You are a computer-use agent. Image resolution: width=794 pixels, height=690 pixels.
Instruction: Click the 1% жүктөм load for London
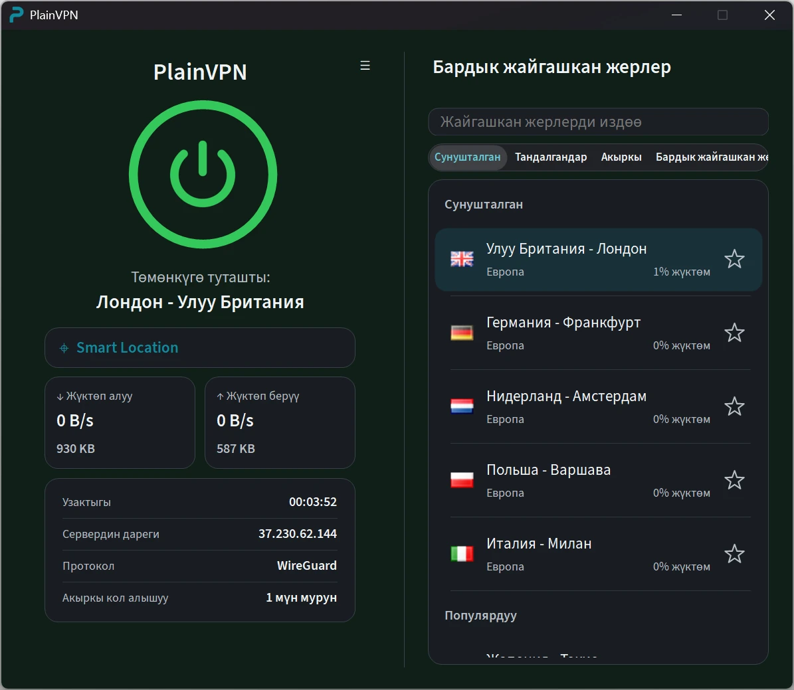[x=681, y=272]
